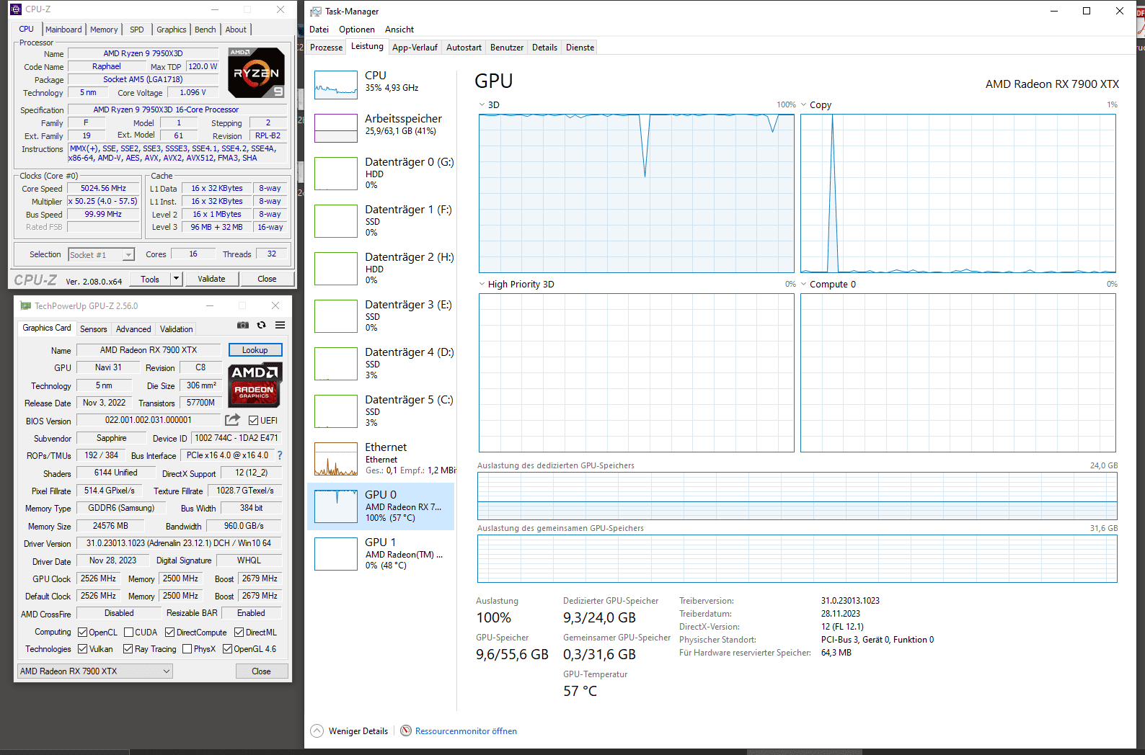Take a GPU-Z screenshot with the camera icon
Viewport: 1145px width, 755px height.
tap(243, 325)
